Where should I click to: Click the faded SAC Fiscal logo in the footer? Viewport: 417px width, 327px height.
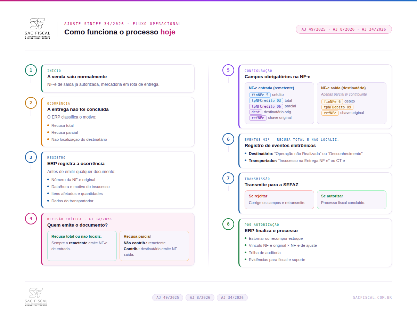36,297
